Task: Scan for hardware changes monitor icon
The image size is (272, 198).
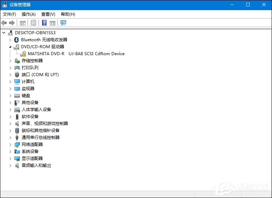Action: 63,23
